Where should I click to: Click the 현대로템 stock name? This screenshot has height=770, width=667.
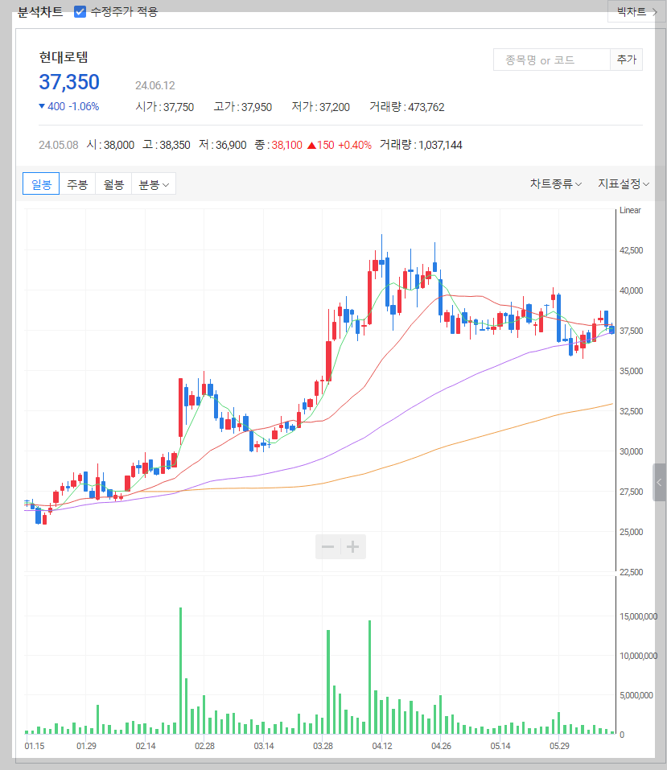click(x=64, y=57)
